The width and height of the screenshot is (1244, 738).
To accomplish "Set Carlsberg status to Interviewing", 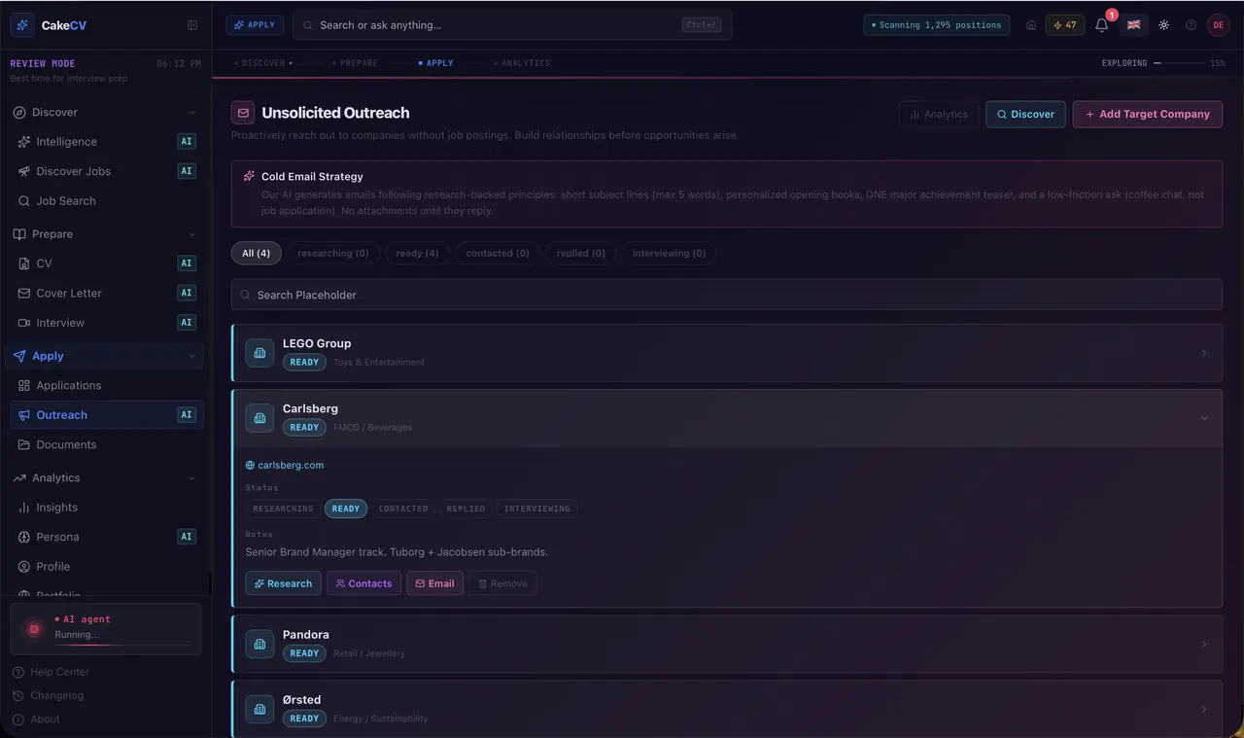I will [536, 509].
